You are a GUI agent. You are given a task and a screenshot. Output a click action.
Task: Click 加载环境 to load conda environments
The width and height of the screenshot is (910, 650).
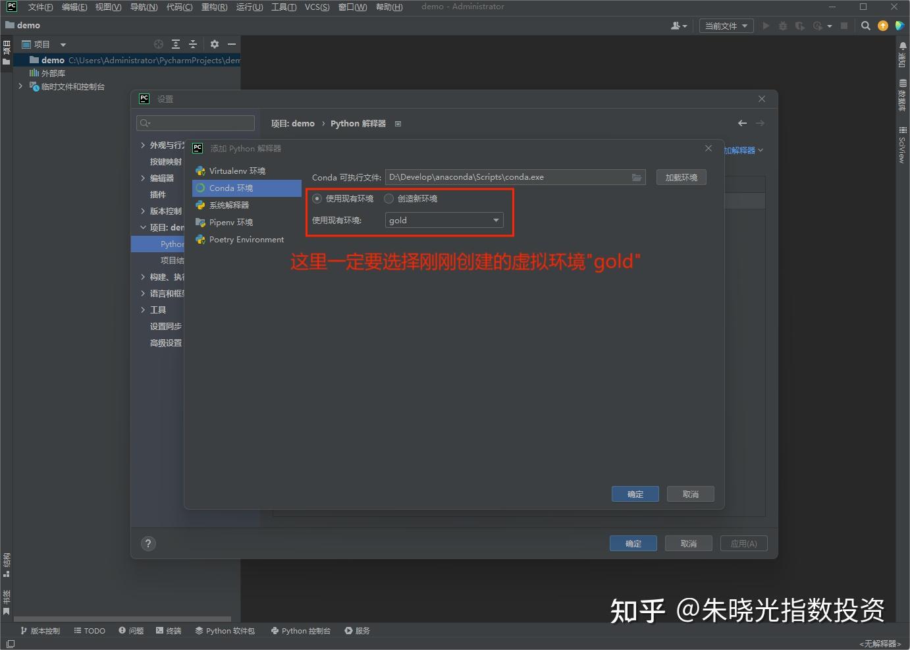coord(681,176)
